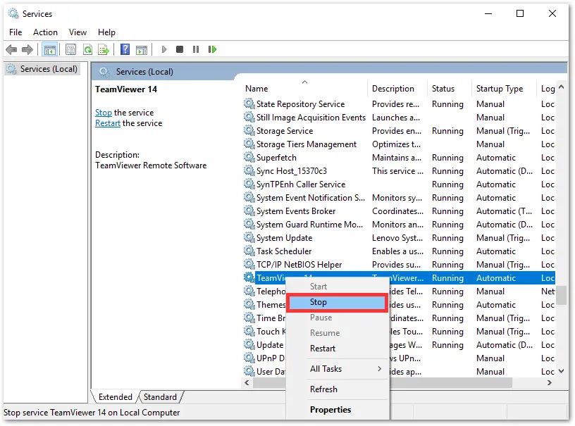Select System Guard Runtime Mo... row
This screenshot has height=426, width=575.
pyautogui.click(x=399, y=224)
